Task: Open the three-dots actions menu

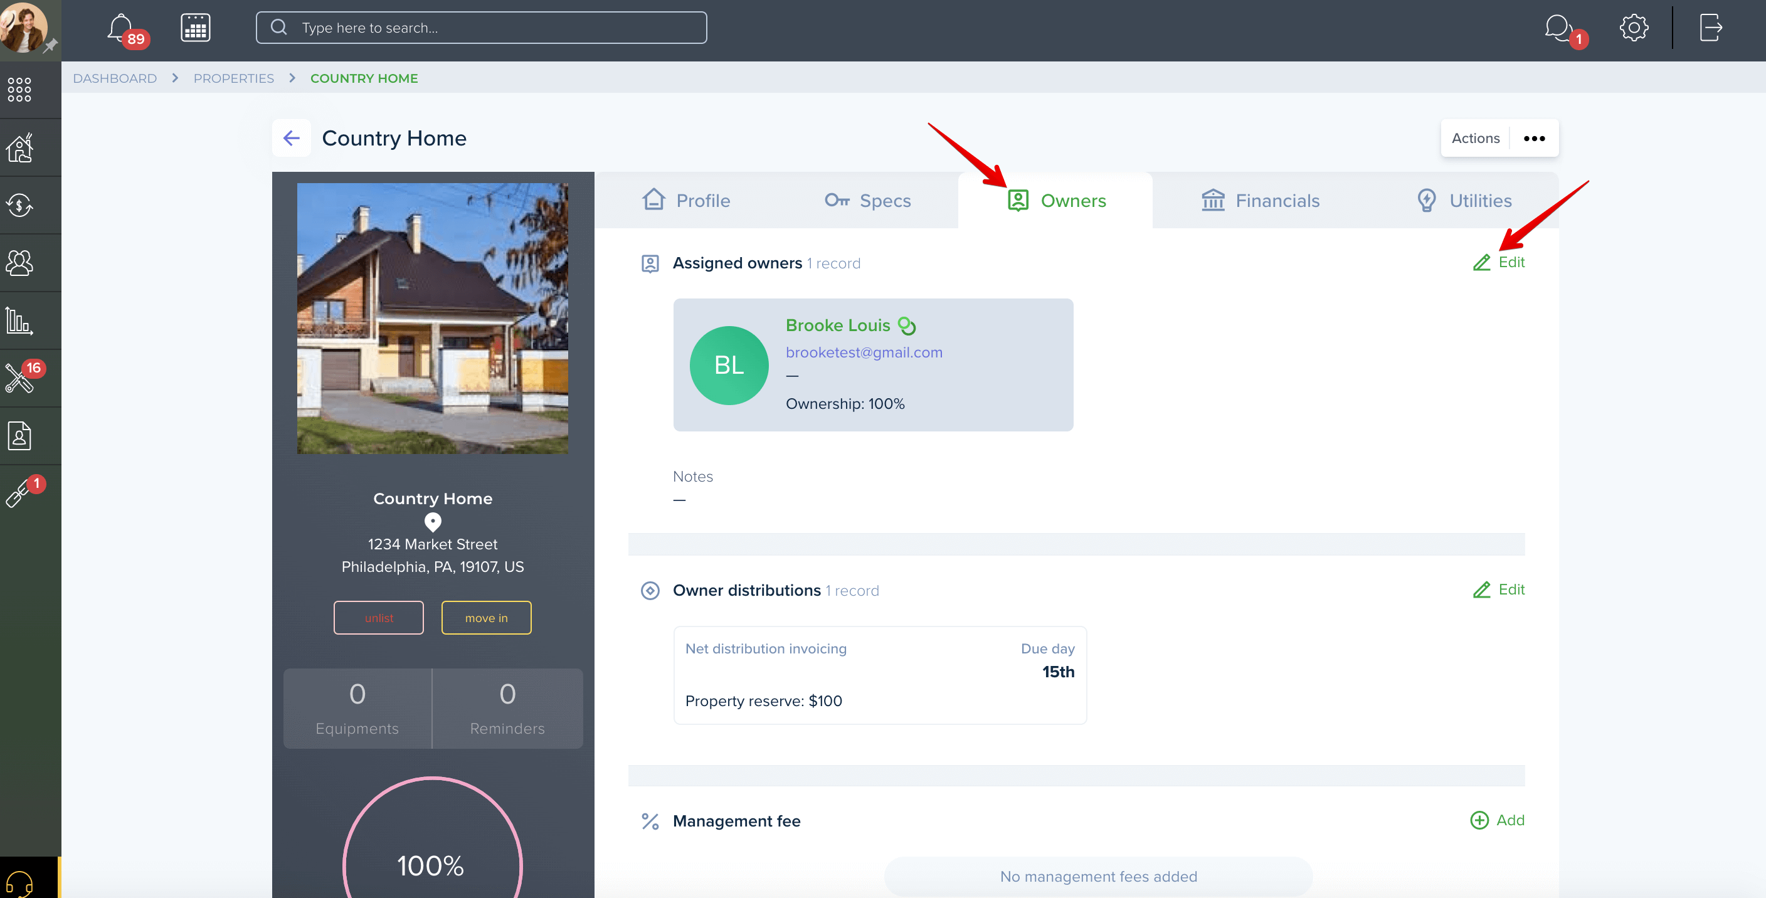Action: coord(1535,139)
